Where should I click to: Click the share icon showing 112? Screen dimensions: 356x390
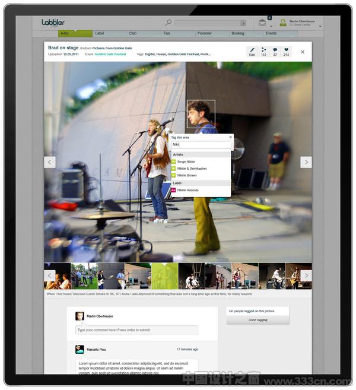[263, 52]
